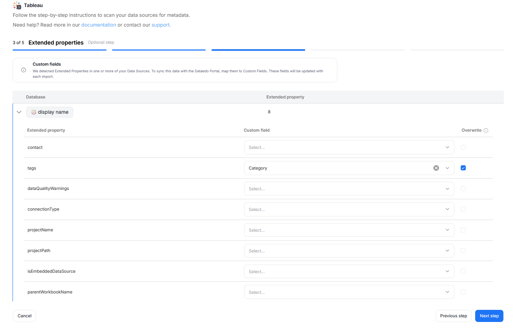
Task: Open custom field dropdown for dataQualityWarnings
Action: [x=349, y=189]
